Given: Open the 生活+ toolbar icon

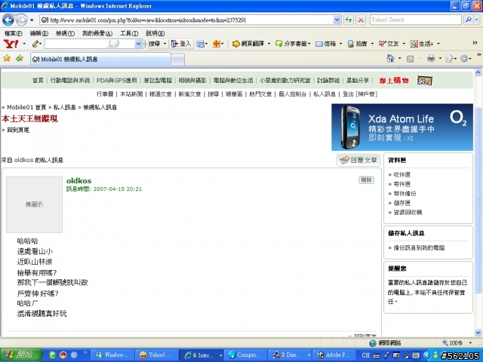Looking at the screenshot, I should point(422,44).
